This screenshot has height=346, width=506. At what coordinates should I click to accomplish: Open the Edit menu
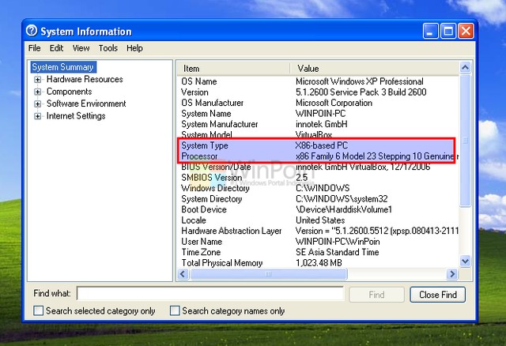pos(56,48)
